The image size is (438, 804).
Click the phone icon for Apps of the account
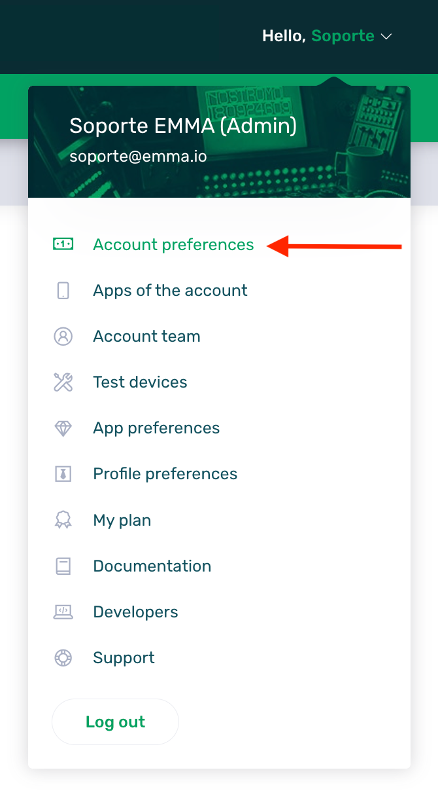pos(63,290)
